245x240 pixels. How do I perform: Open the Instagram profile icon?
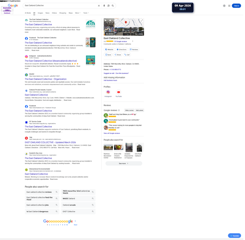click(x=108, y=92)
